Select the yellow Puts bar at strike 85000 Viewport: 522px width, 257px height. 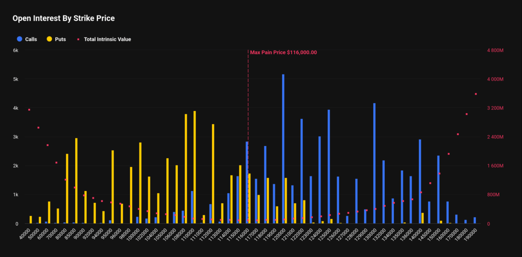[76, 181]
